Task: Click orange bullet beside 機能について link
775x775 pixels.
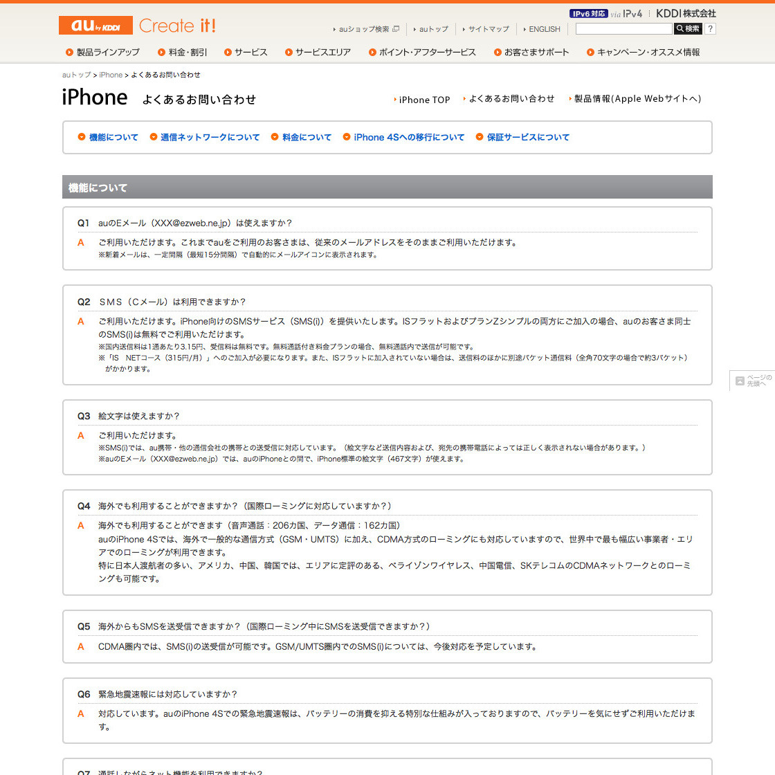Action: (82, 137)
